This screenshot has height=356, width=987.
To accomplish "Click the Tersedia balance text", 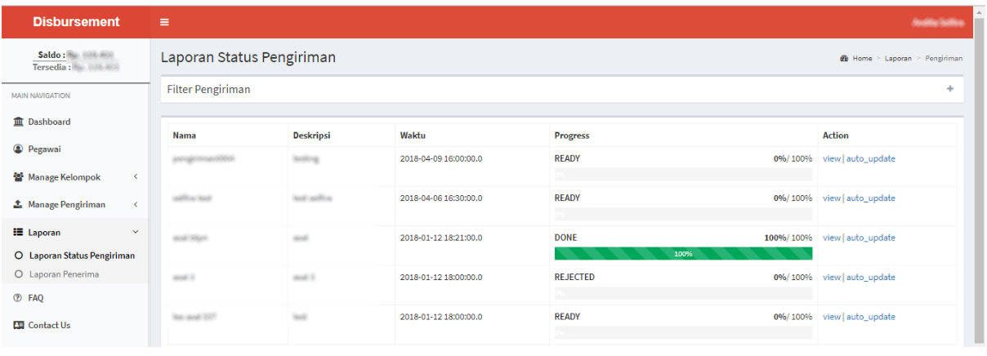I will tap(75, 67).
